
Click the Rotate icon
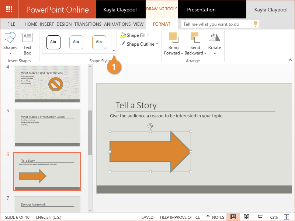(214, 37)
